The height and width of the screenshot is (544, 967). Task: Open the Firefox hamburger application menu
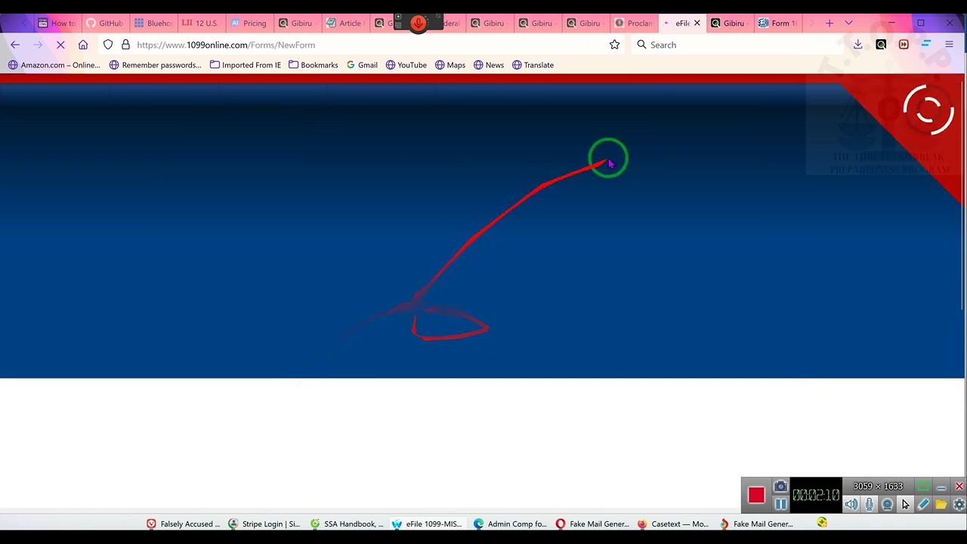click(x=950, y=45)
